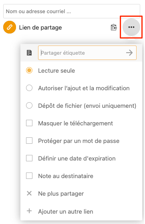Click the X icon next to Ne plus partager

tap(29, 193)
